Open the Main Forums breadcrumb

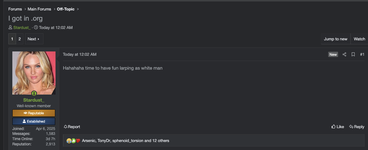pyautogui.click(x=39, y=9)
